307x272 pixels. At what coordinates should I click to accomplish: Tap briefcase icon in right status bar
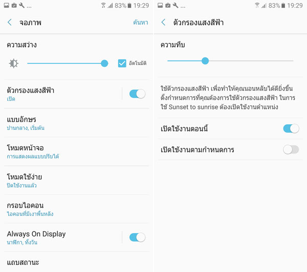(x=168, y=5)
